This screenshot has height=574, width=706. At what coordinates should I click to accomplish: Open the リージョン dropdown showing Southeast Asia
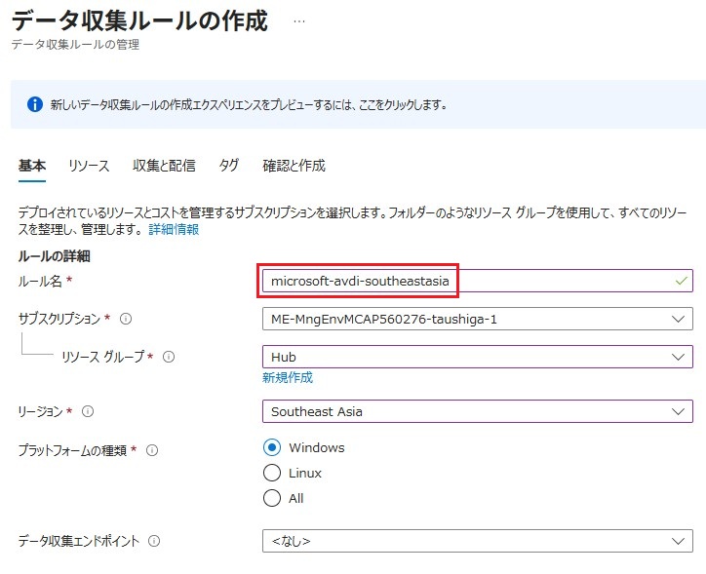[477, 411]
